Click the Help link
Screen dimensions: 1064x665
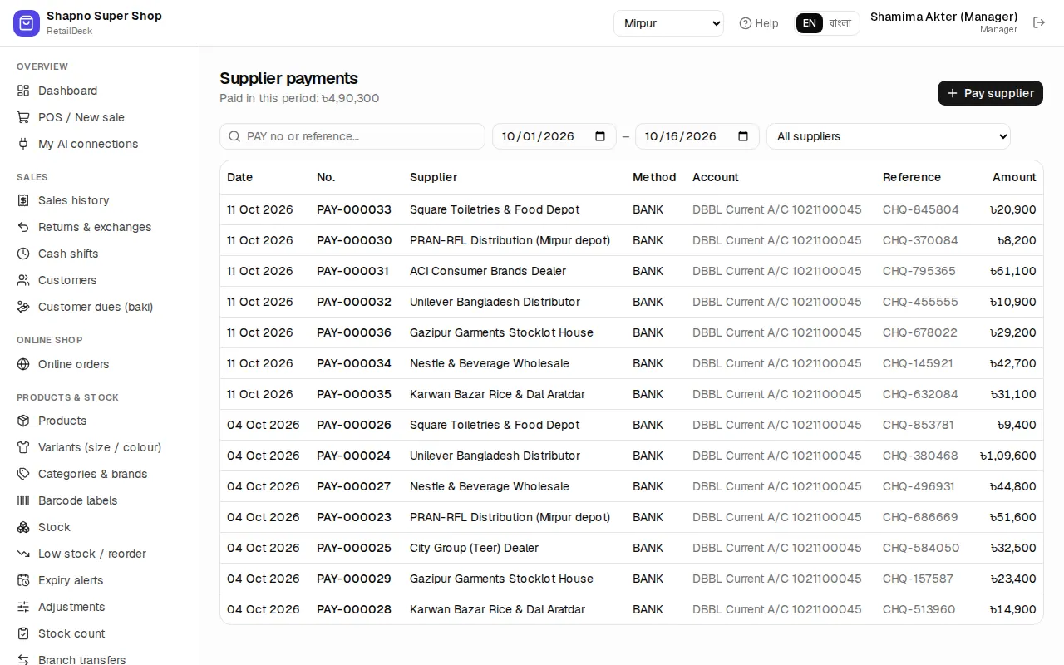click(x=759, y=23)
